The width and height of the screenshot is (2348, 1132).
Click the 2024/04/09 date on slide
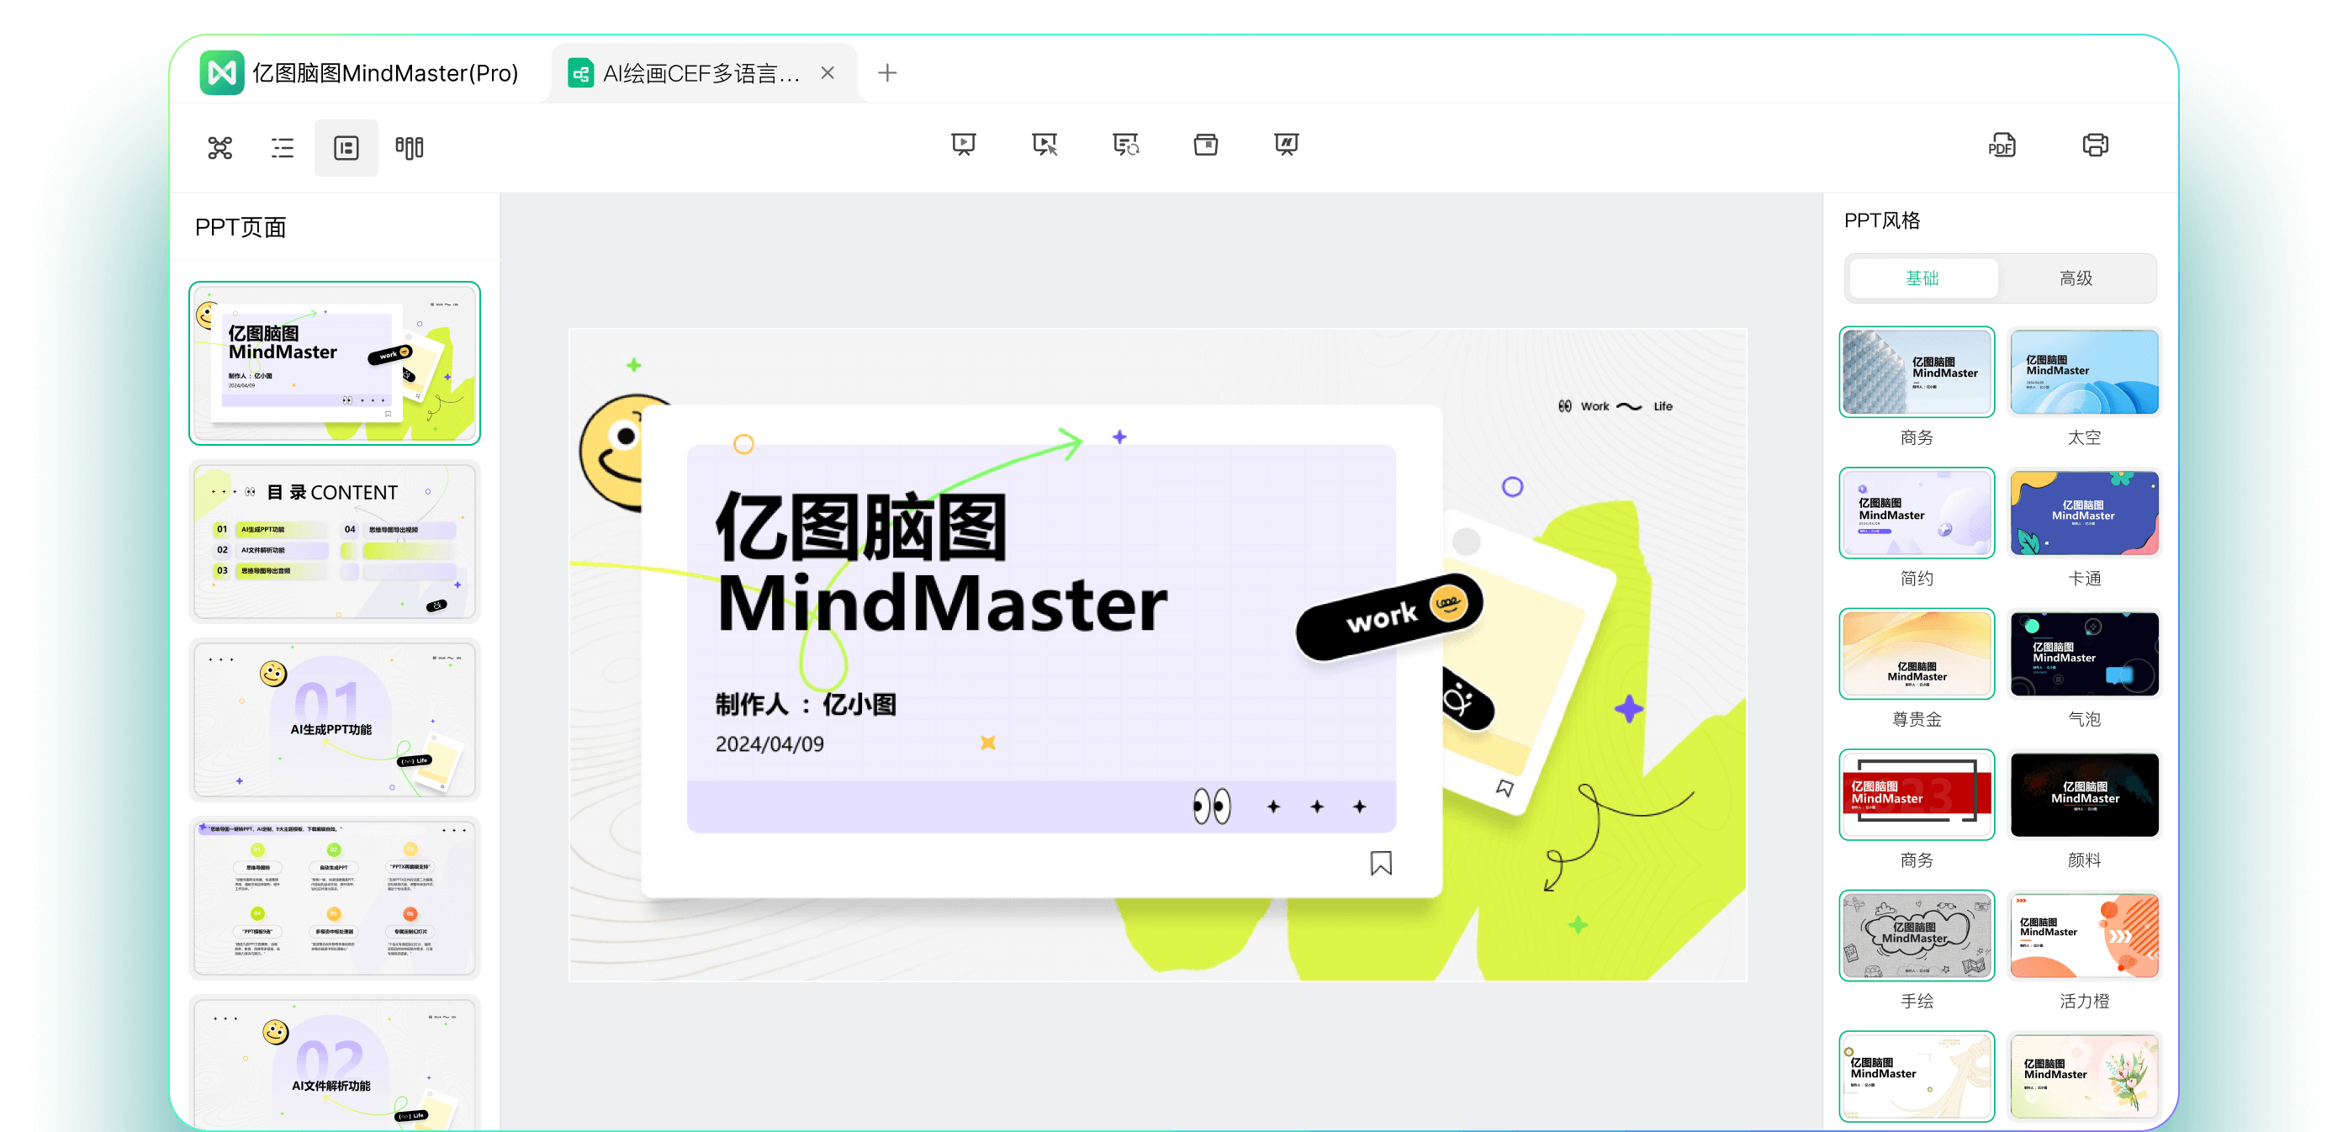tap(769, 743)
